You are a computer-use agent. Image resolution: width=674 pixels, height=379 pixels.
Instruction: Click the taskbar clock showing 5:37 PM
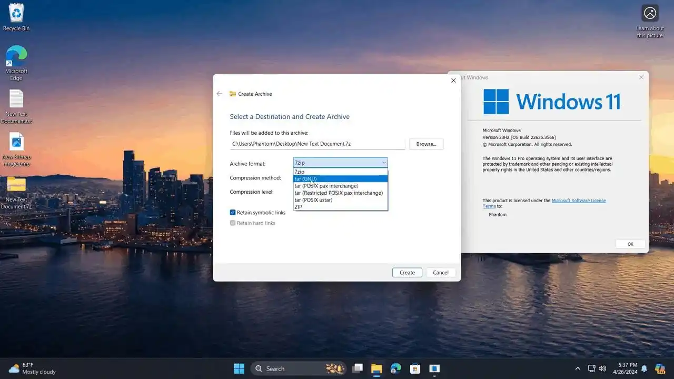coord(625,368)
